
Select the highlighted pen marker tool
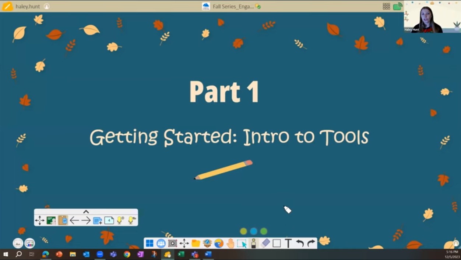click(254, 243)
